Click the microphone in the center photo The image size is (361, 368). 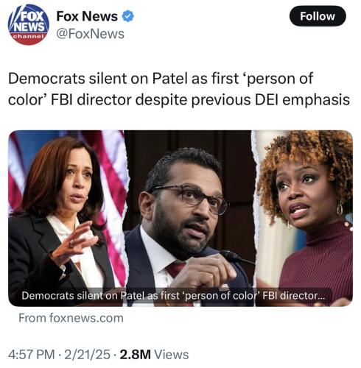(234, 257)
